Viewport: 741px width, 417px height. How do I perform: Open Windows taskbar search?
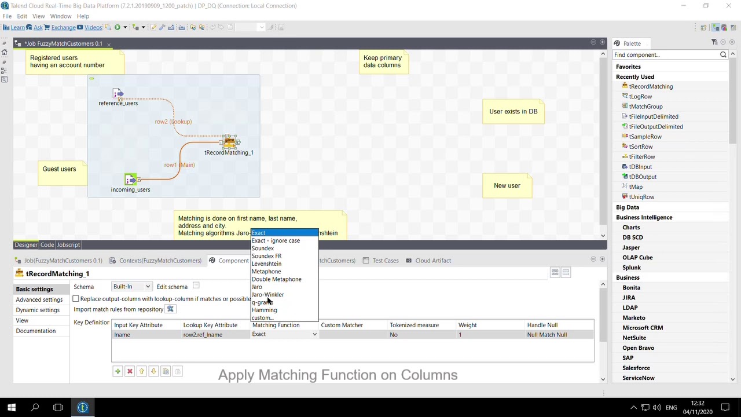(x=35, y=407)
